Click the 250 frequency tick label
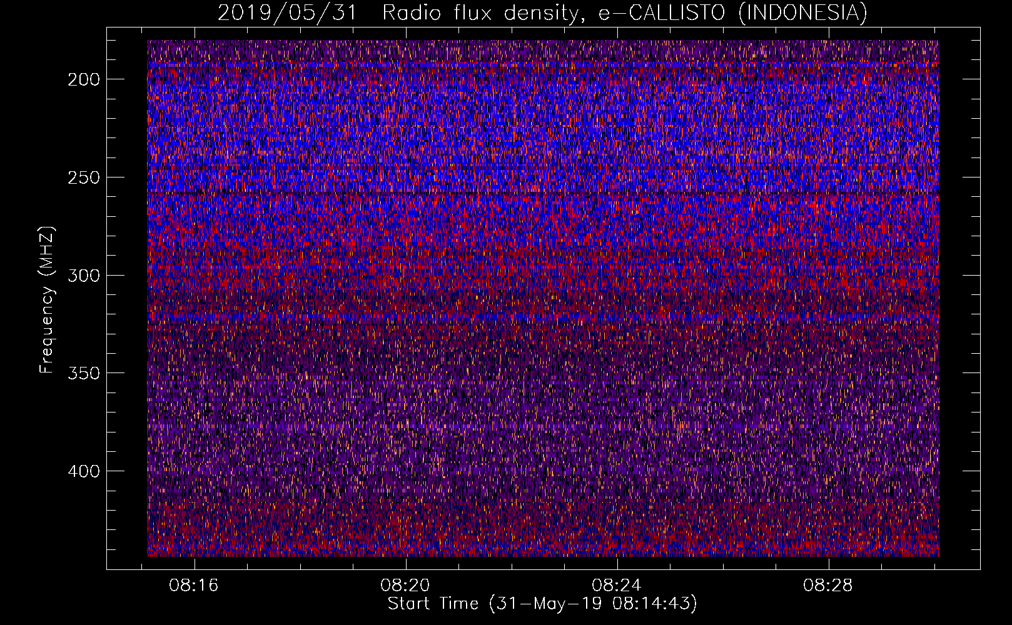1012x625 pixels. (x=83, y=177)
